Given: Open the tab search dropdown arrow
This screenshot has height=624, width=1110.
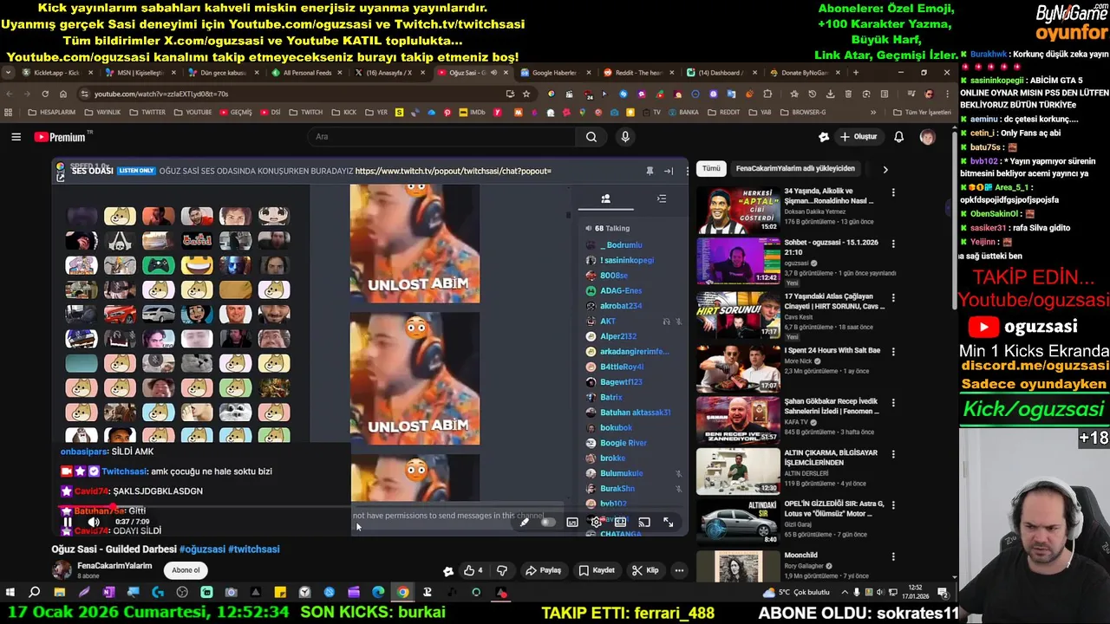Looking at the screenshot, I should (9, 73).
